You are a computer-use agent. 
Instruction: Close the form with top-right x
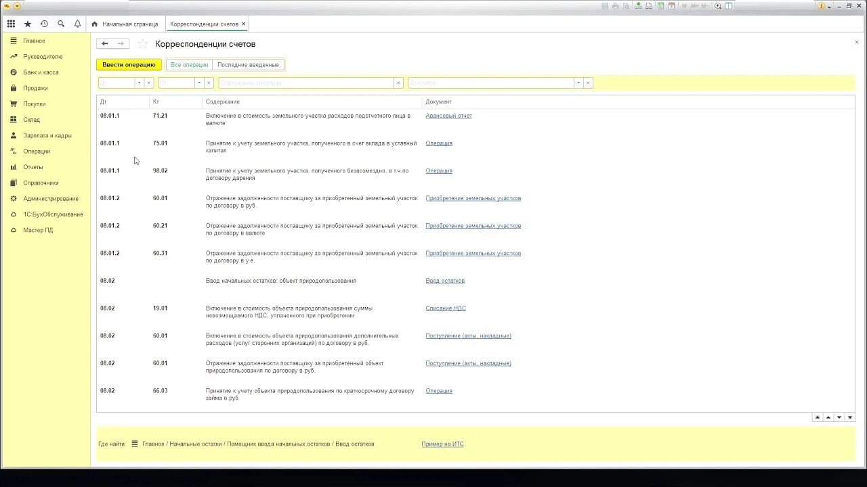[856, 42]
